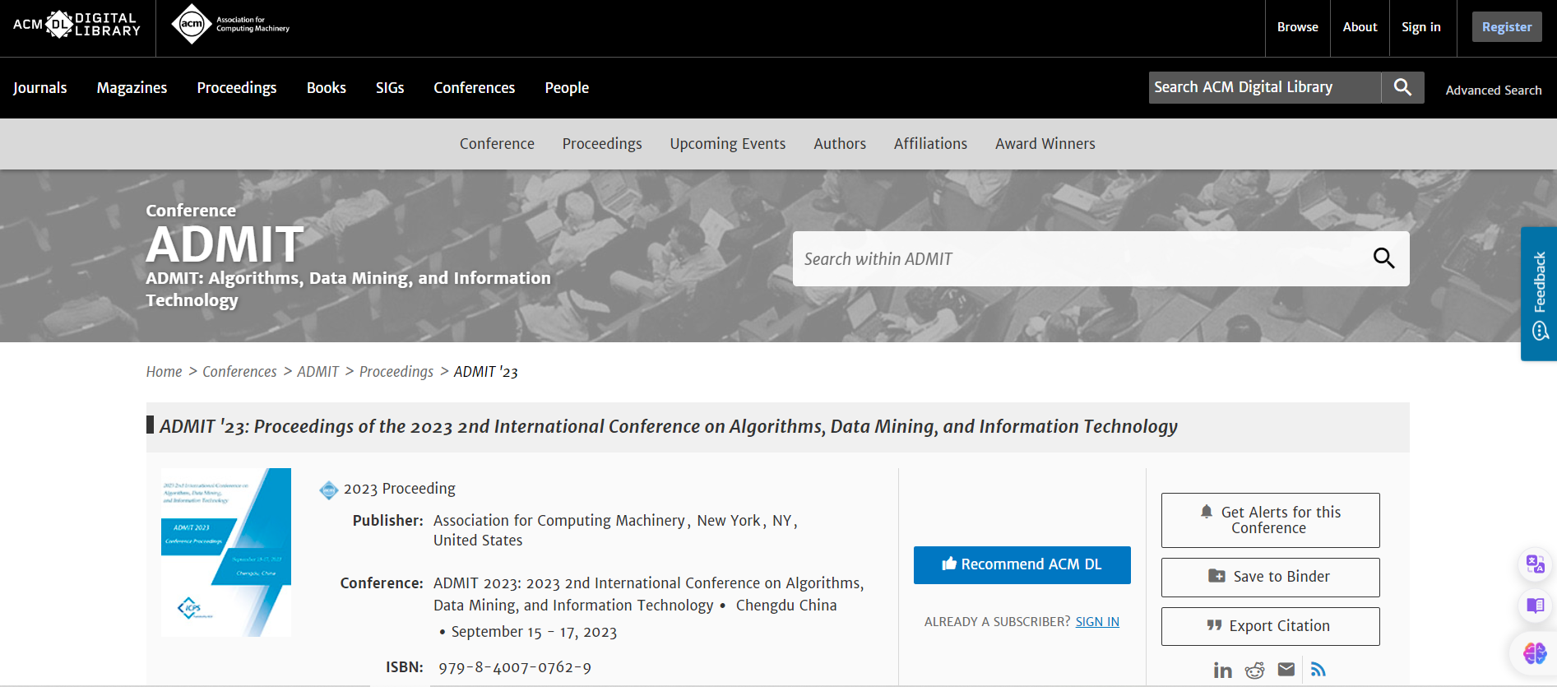Viewport: 1557px width, 687px height.
Task: Switch to the Upcoming Events tab
Action: 727,144
